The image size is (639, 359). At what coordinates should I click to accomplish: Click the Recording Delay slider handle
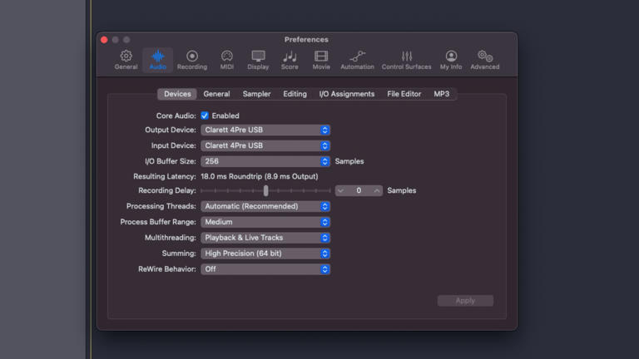pos(265,190)
